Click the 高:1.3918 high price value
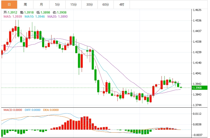Image resolution: width=210 pixels, height=138 pixels. click(27, 13)
